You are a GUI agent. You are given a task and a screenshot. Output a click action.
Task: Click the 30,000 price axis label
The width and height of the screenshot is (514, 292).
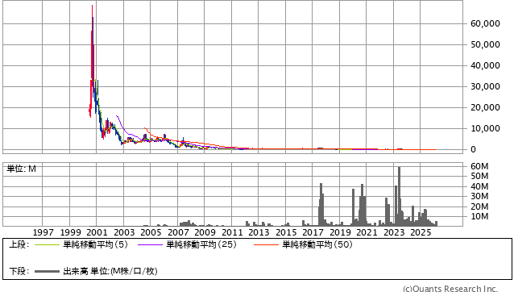pyautogui.click(x=485, y=86)
